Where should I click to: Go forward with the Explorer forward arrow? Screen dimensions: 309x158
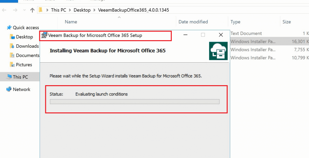point(15,10)
